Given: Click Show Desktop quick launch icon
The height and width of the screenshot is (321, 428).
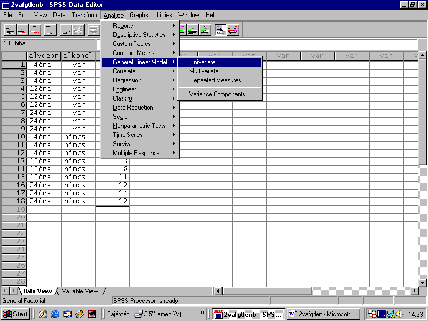Looking at the screenshot, I should pos(43,314).
